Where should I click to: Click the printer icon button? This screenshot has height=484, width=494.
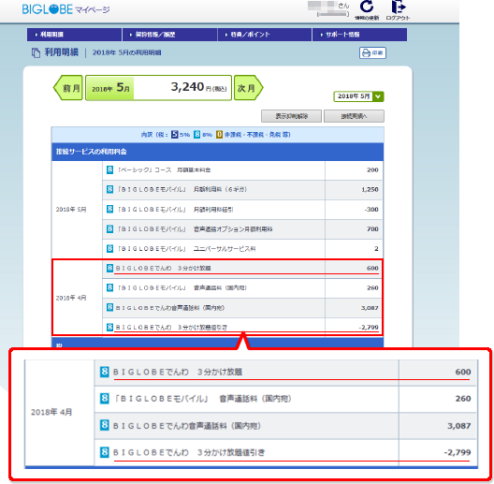pyautogui.click(x=372, y=53)
